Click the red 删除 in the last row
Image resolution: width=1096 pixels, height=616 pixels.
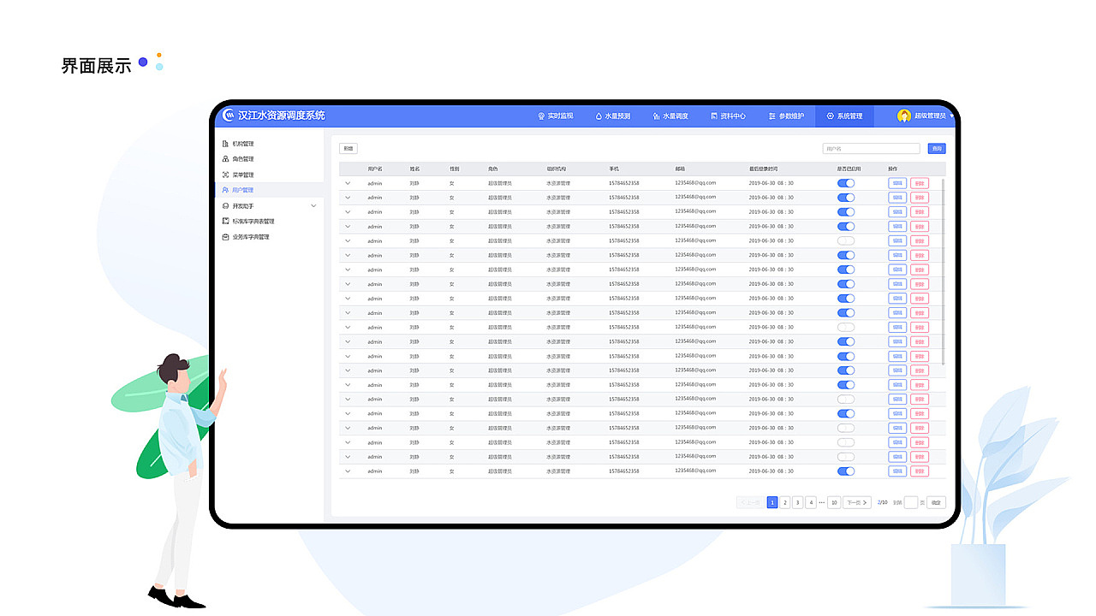point(920,471)
